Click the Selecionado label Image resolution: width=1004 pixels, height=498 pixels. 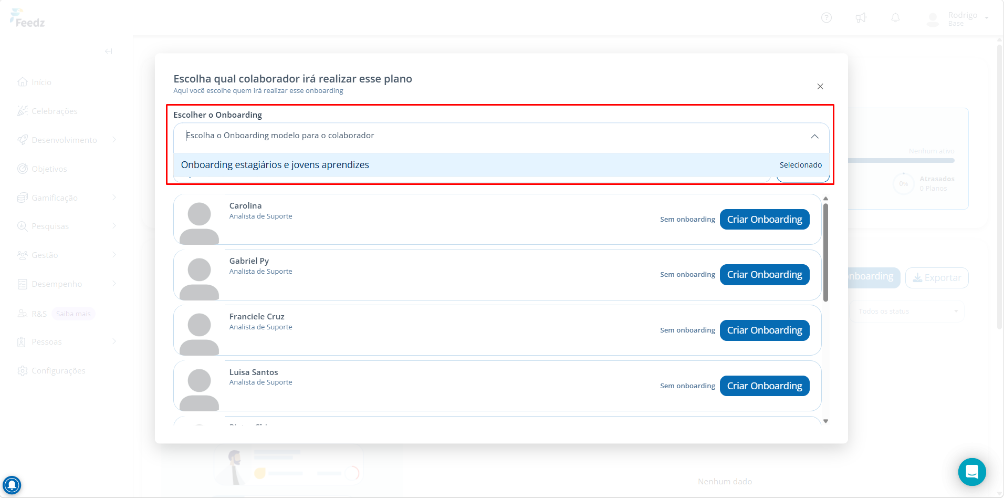801,165
